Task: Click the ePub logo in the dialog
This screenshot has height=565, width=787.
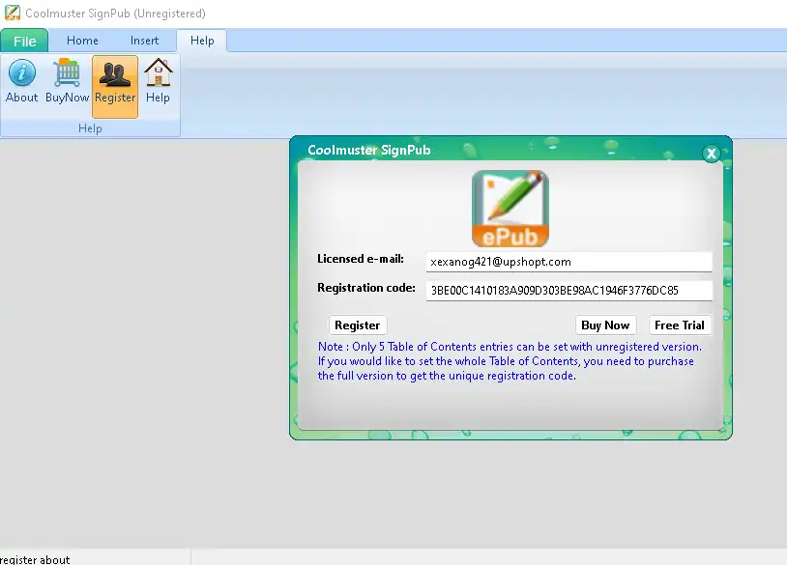Action: point(510,208)
